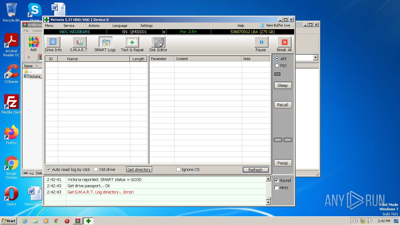This screenshot has height=225, width=400.
Task: Click the Recall button
Action: pyautogui.click(x=283, y=105)
